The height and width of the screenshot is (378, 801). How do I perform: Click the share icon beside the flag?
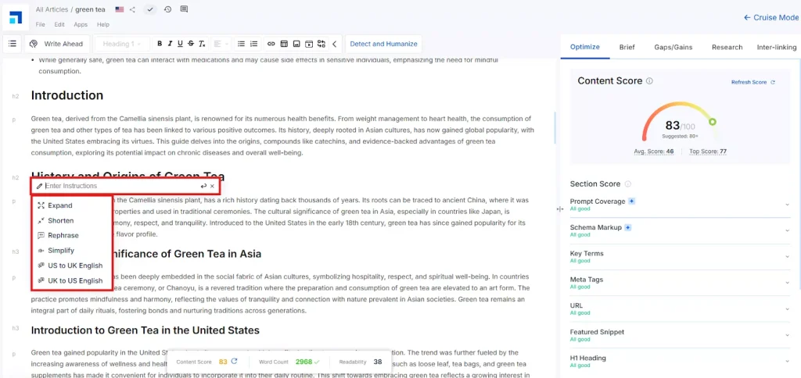(132, 9)
